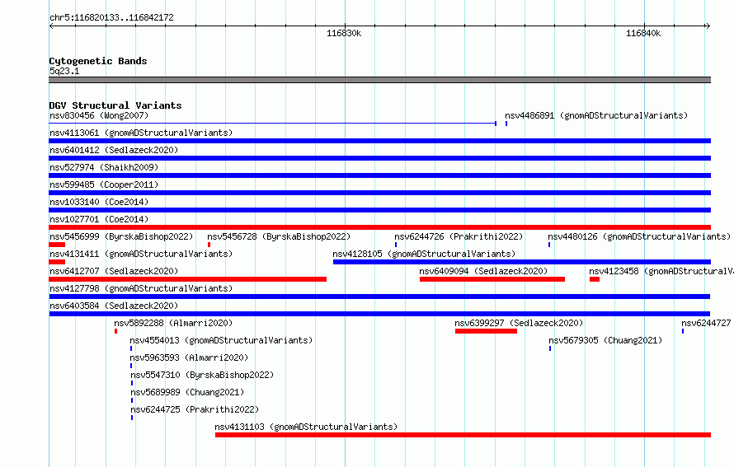The image size is (734, 467).
Task: Click the blue bar under nsv6401412
Action: 379,158
